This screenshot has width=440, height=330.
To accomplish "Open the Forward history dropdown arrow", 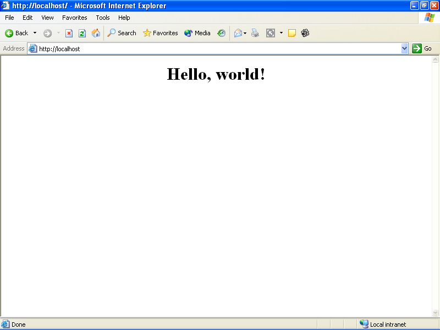I will click(58, 33).
